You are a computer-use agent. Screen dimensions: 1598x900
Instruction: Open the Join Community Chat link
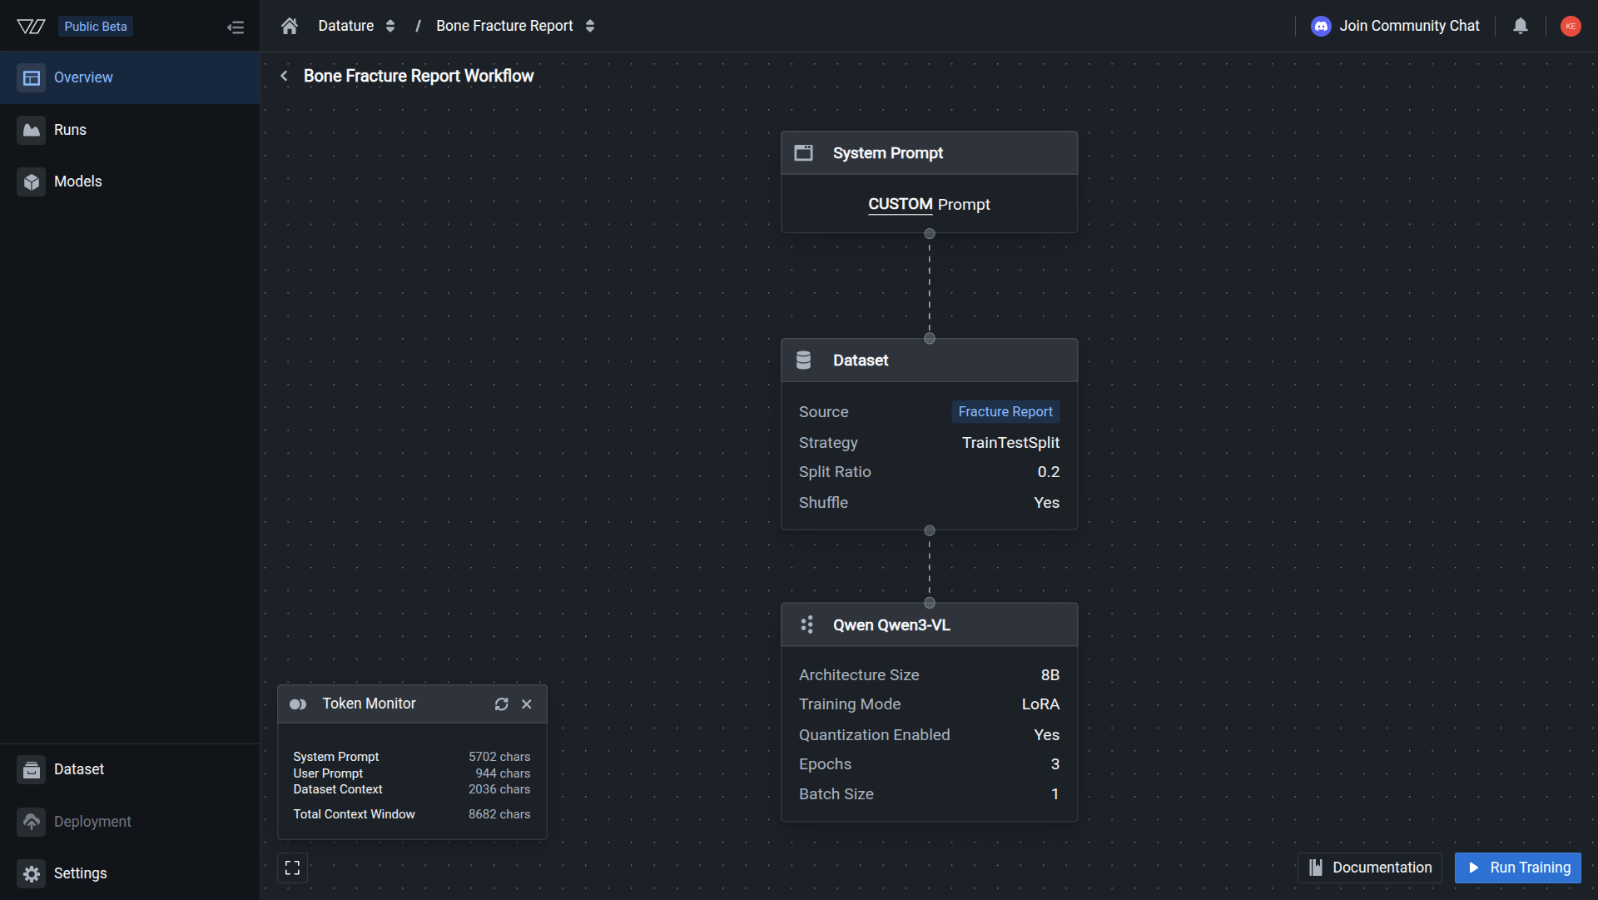pyautogui.click(x=1409, y=26)
